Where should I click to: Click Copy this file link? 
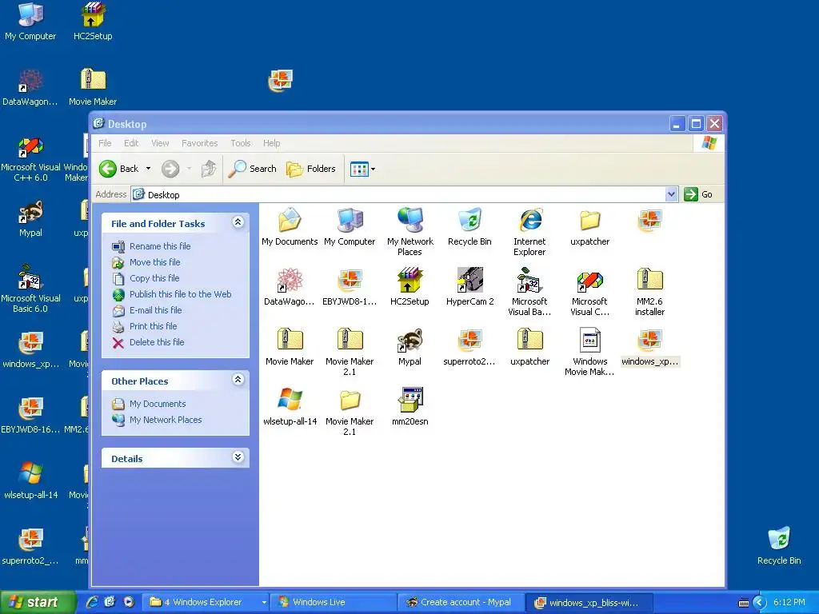pos(154,278)
